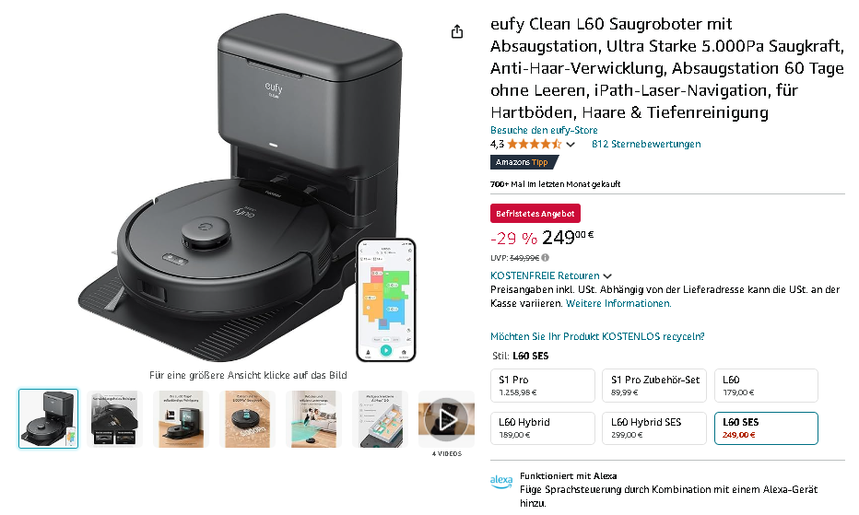Open the main robot vacuum product image
This screenshot has height=515, width=859.
(x=246, y=189)
